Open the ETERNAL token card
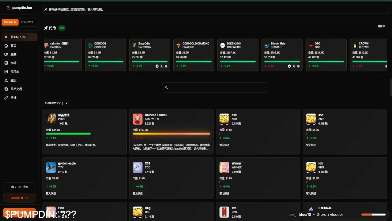 (345, 211)
